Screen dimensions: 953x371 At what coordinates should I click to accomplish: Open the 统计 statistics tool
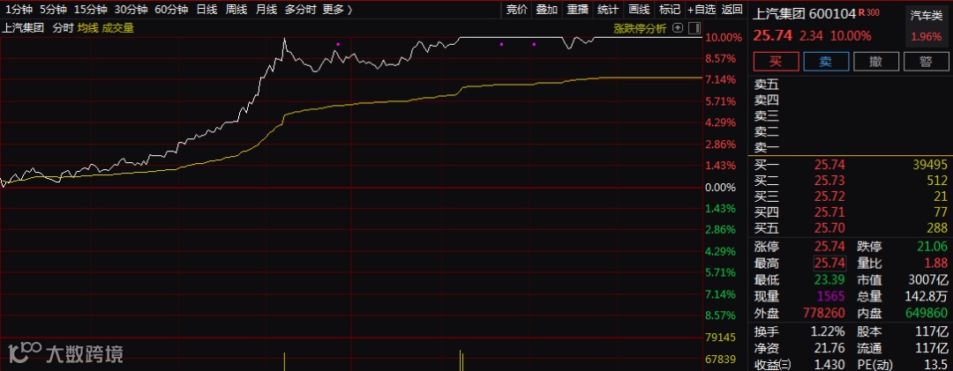(608, 9)
